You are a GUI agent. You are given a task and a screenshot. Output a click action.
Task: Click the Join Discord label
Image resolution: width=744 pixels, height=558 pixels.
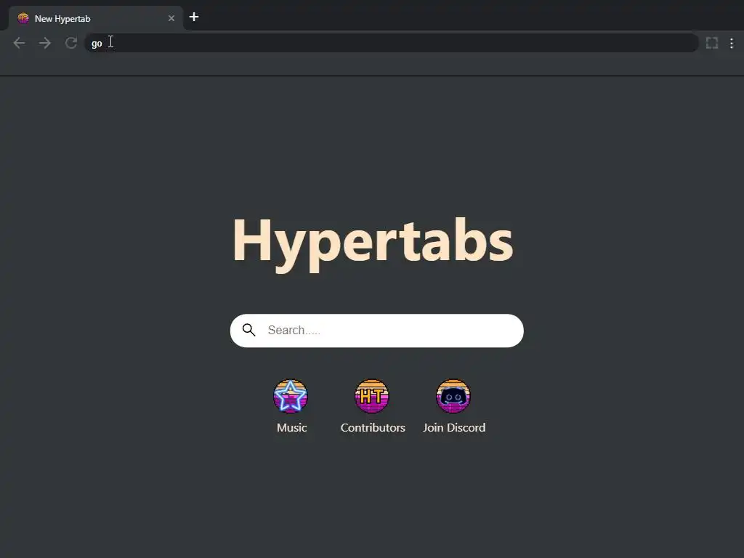click(x=454, y=427)
